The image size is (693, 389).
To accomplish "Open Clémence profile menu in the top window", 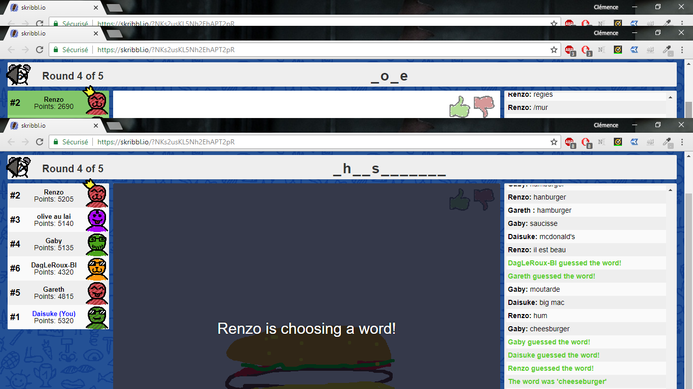I will click(606, 7).
